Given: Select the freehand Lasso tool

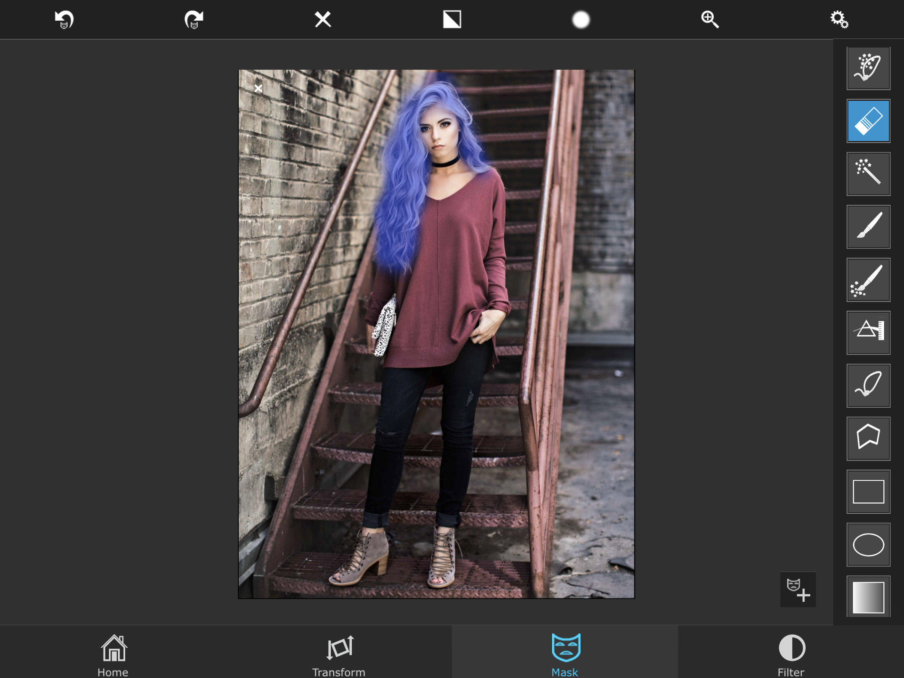Looking at the screenshot, I should pos(868,386).
